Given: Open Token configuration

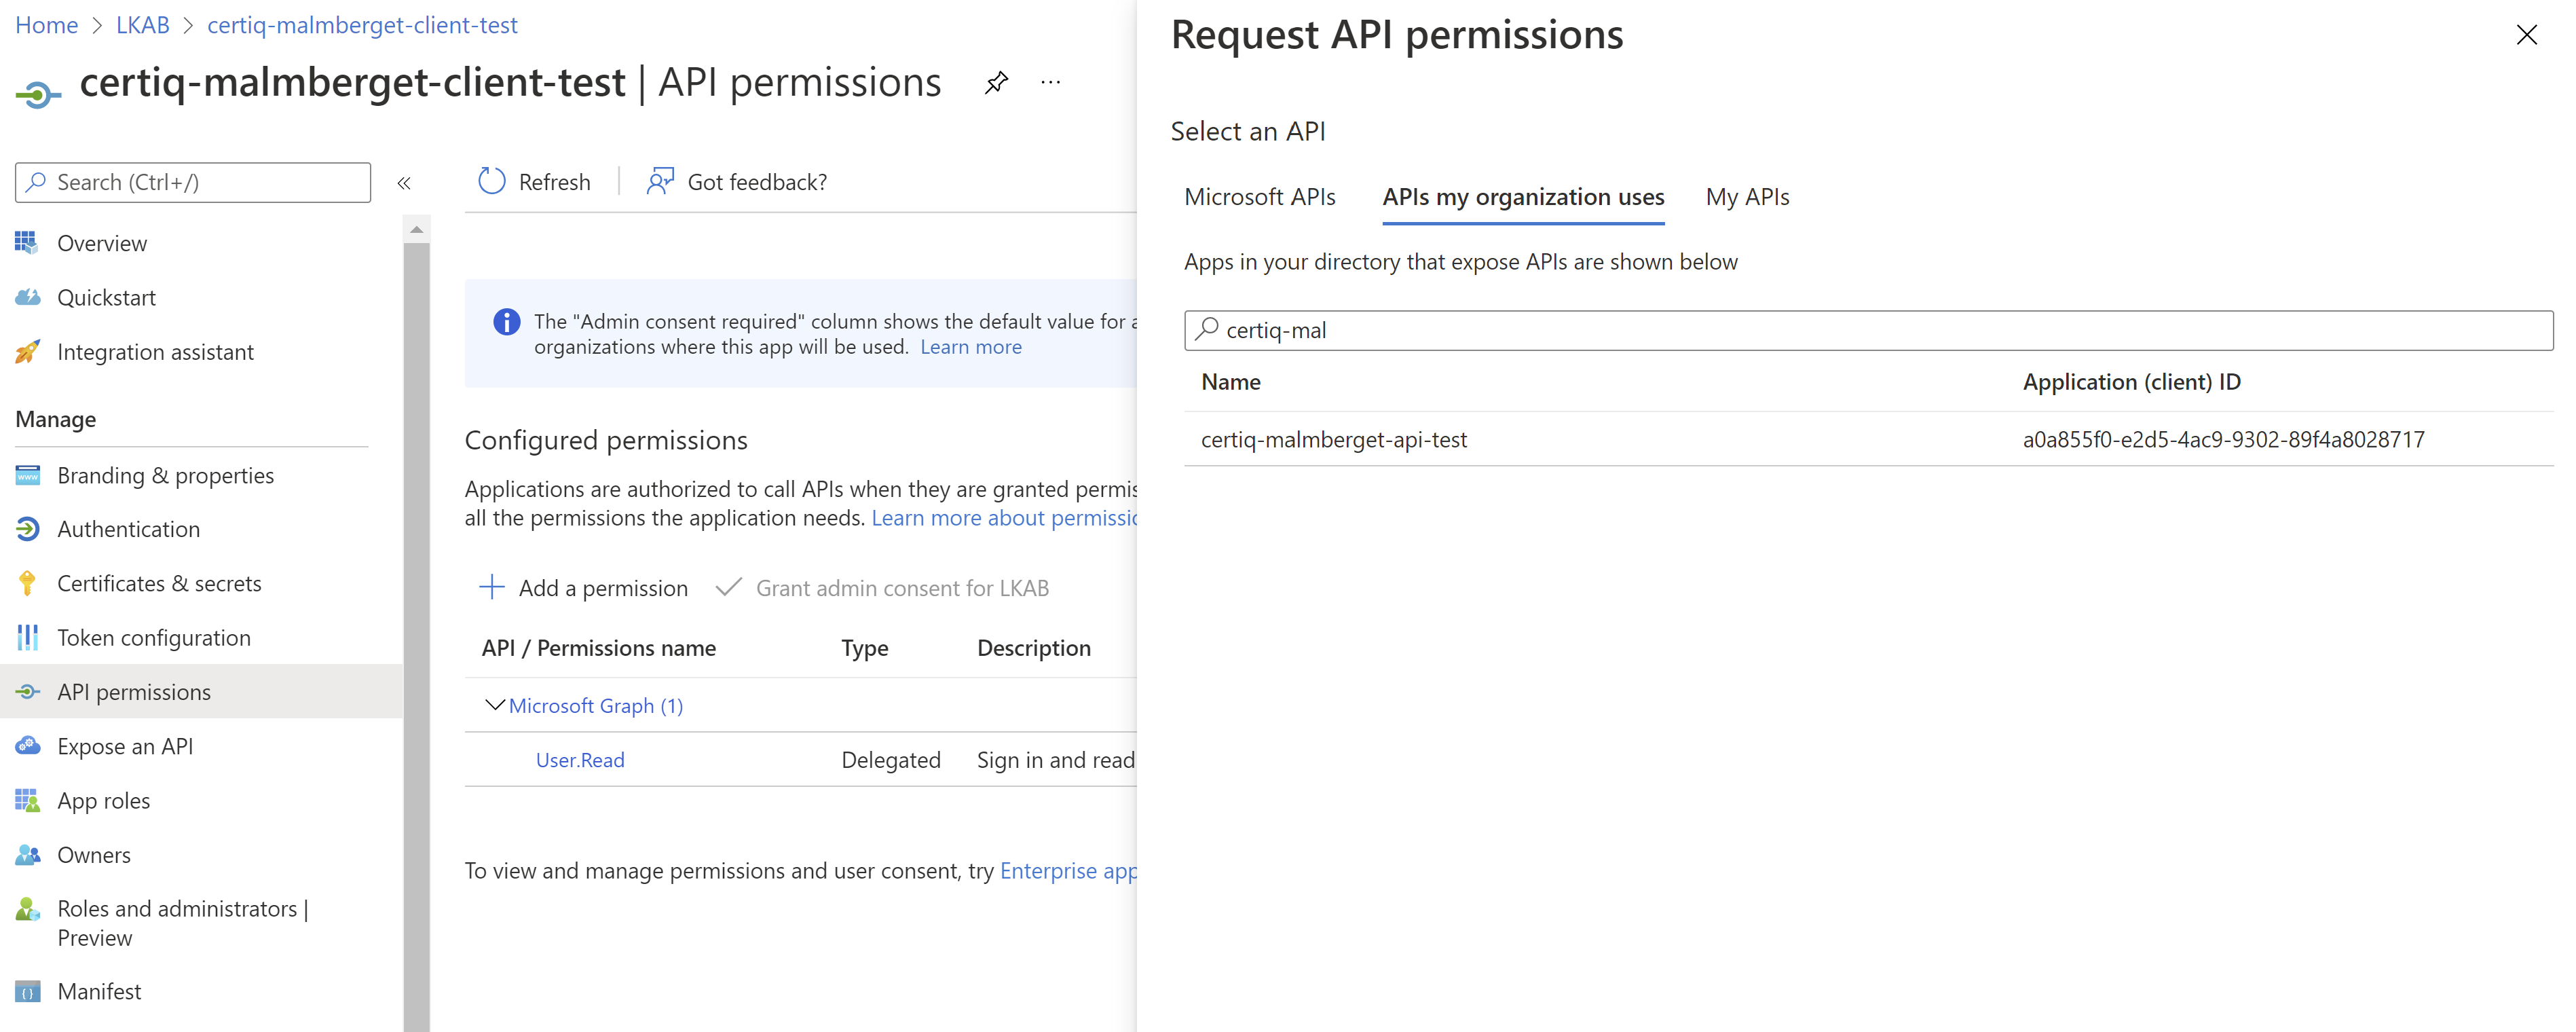Looking at the screenshot, I should pos(153,637).
